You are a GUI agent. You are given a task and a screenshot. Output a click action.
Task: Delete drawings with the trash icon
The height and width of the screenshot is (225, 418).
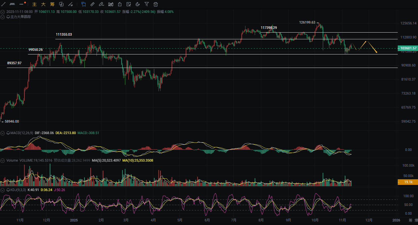tap(155, 4)
